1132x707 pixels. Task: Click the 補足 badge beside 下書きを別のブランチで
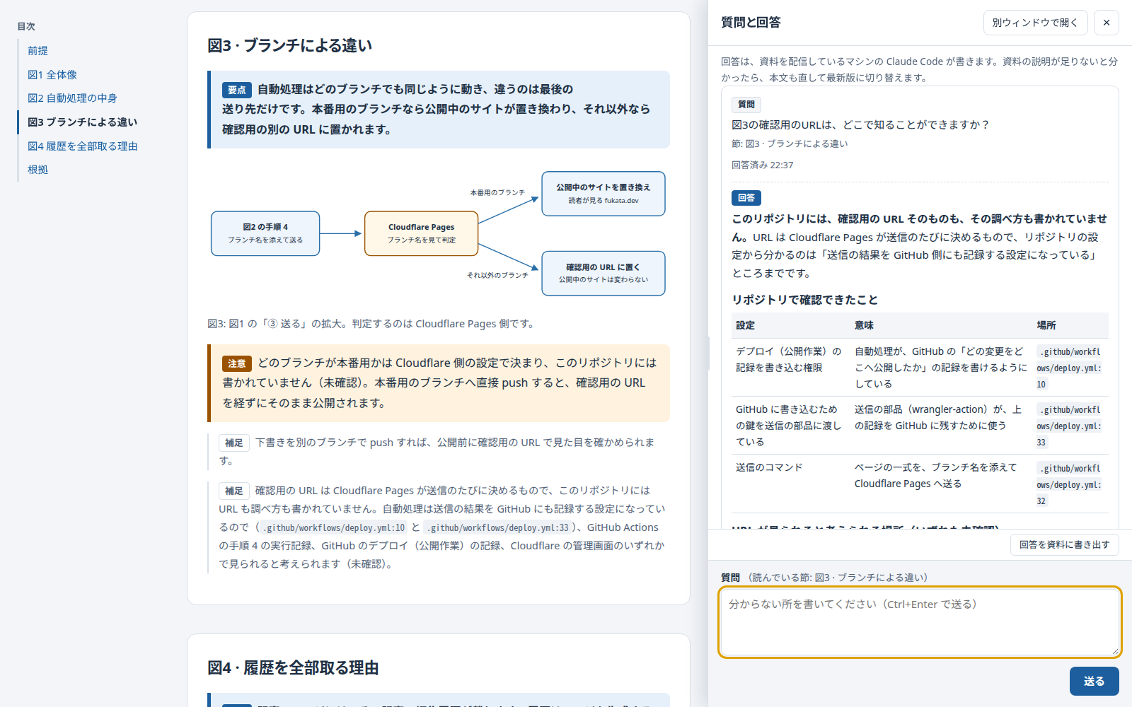click(x=234, y=443)
